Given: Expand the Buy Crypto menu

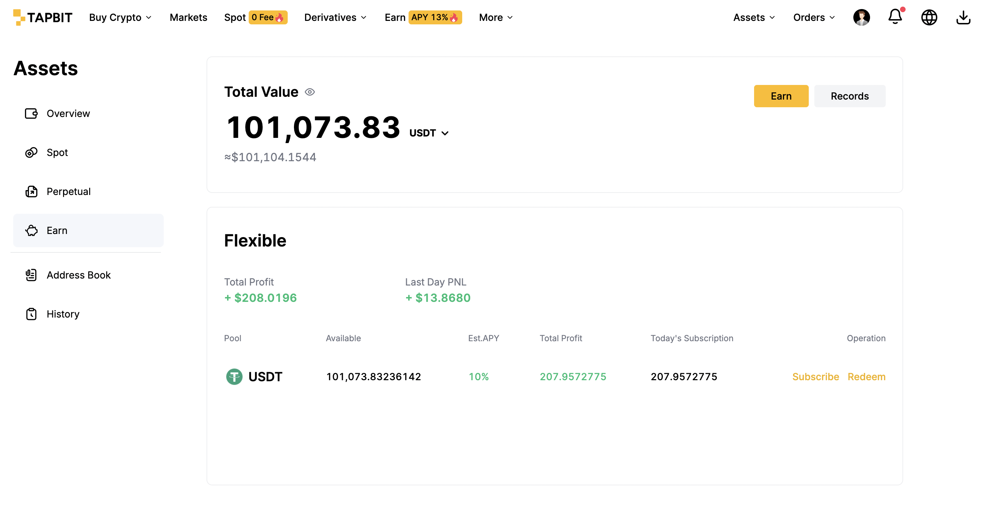Looking at the screenshot, I should 121,17.
